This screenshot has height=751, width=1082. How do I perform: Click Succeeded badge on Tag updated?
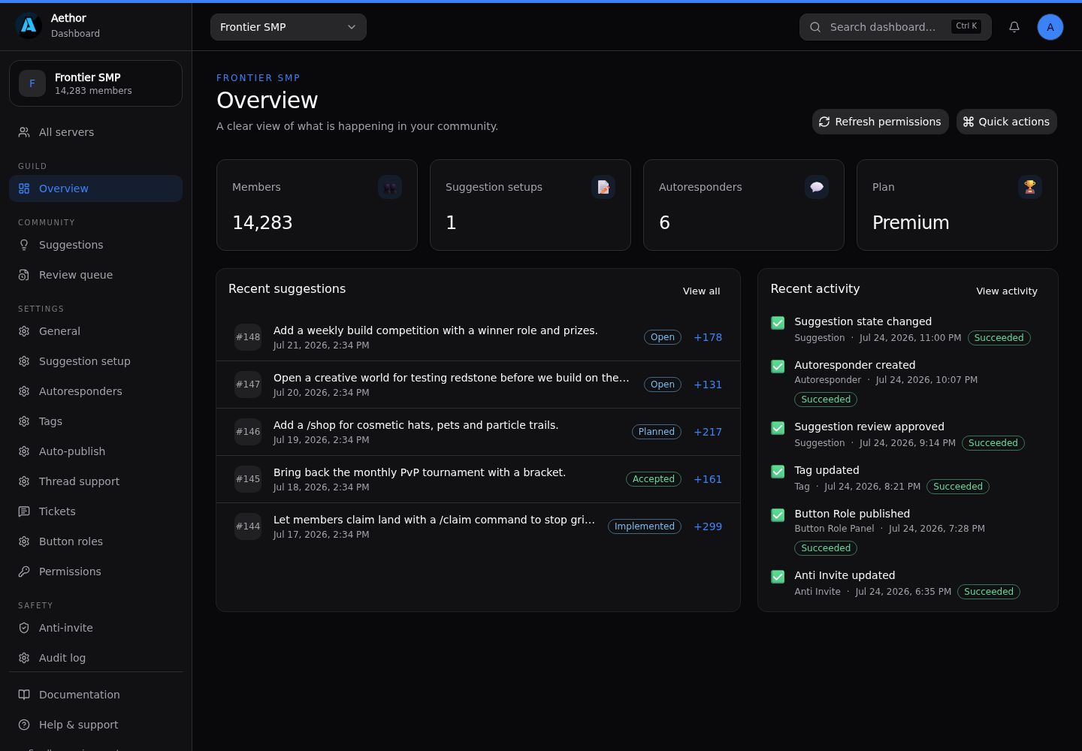(957, 487)
